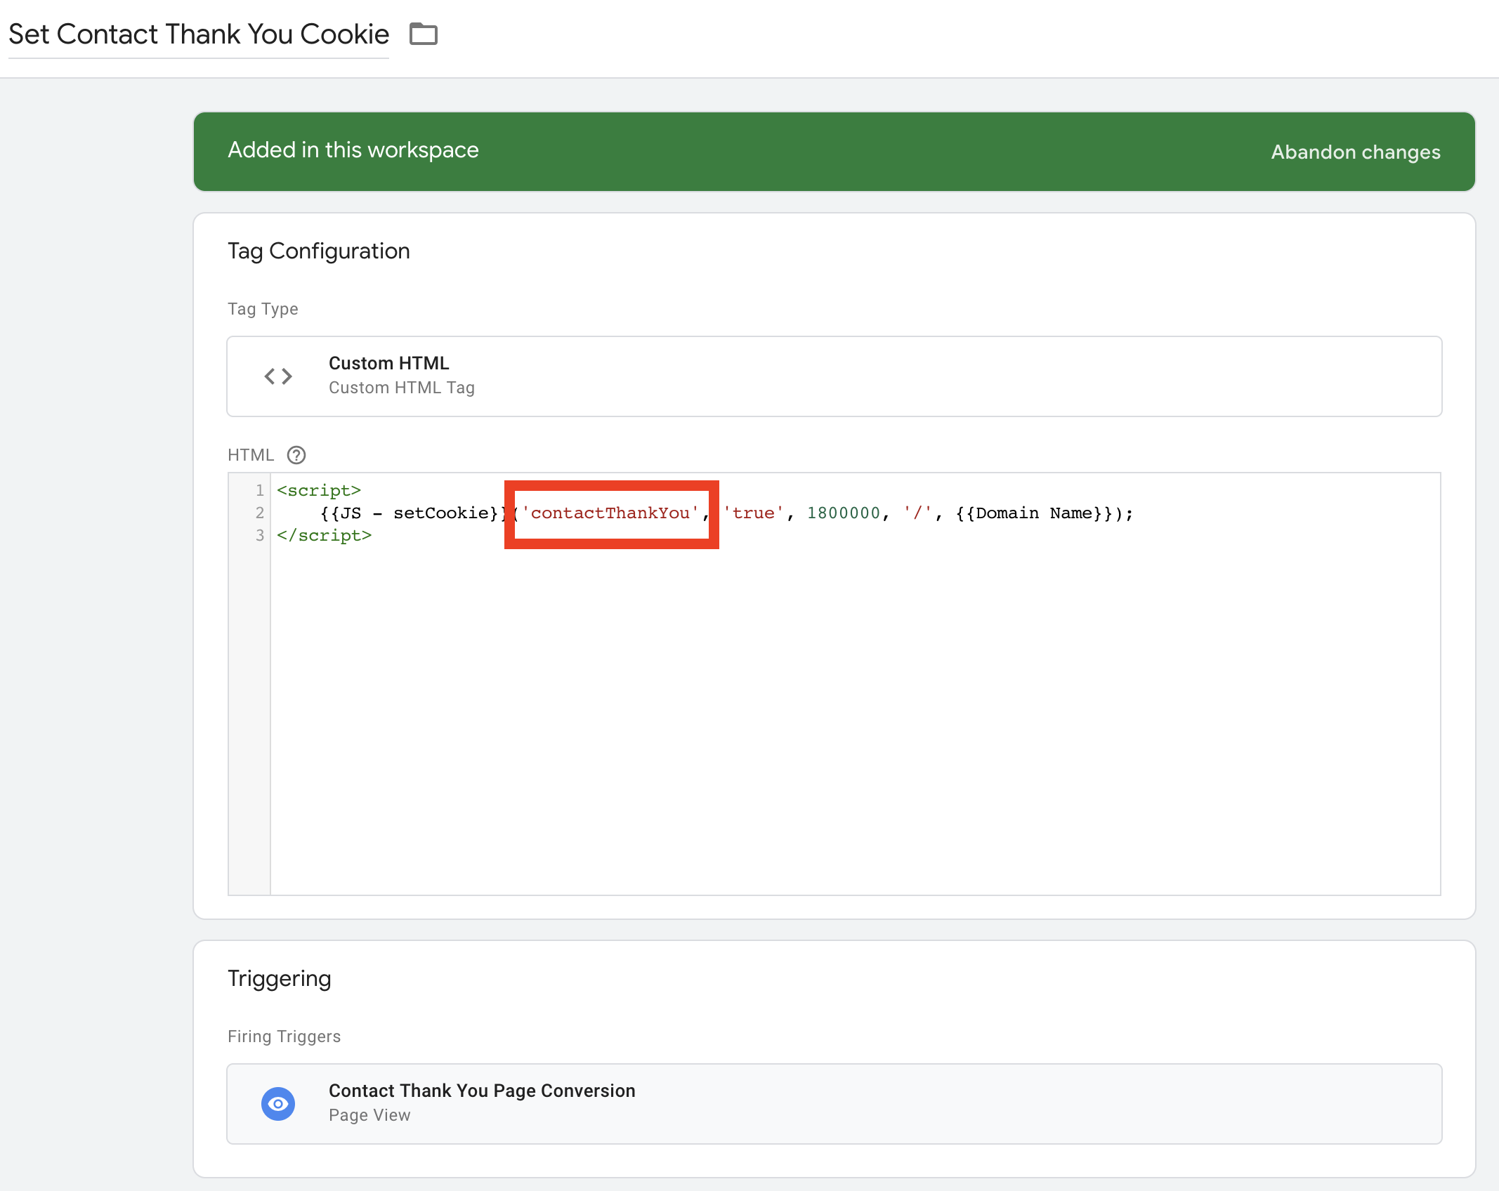
Task: Click the {{JS - setCookie}} variable reference
Action: [412, 513]
